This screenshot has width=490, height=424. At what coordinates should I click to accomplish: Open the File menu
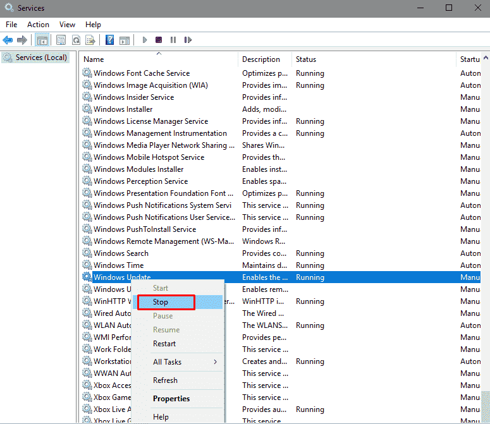[11, 25]
